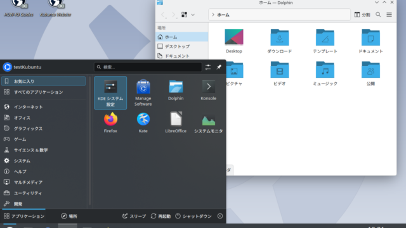Screen dimensions: 406x228
Task: Click 分割 split view button
Action: click(x=362, y=15)
